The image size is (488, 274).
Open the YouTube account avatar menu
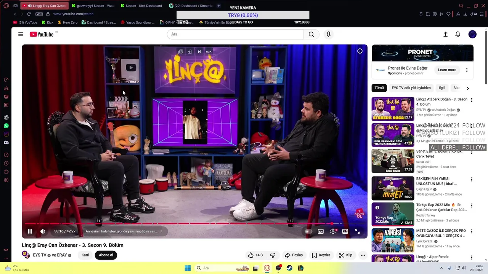point(472,34)
